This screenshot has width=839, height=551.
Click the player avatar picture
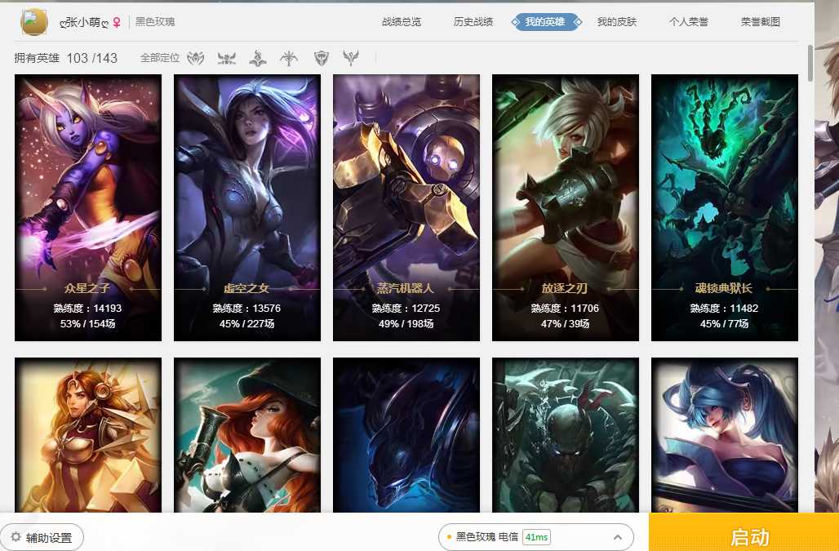point(33,22)
